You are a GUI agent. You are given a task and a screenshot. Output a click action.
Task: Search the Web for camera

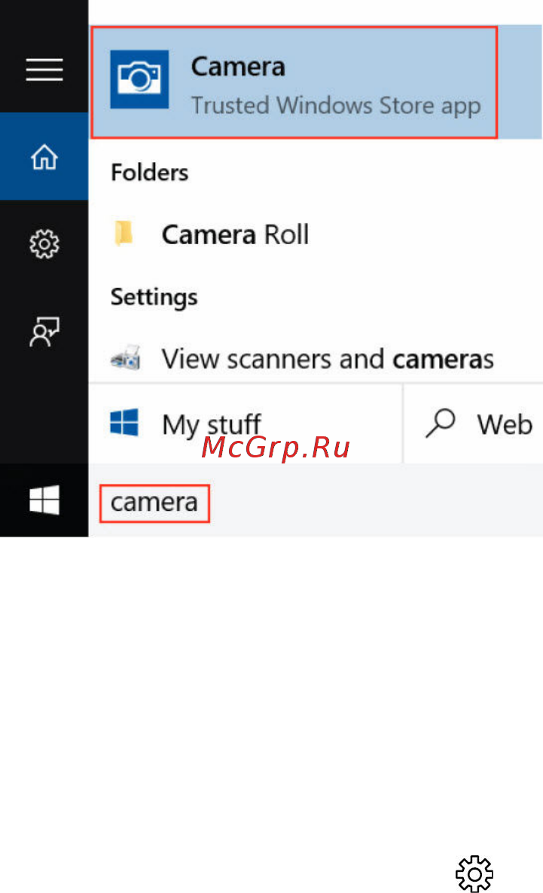coord(474,424)
